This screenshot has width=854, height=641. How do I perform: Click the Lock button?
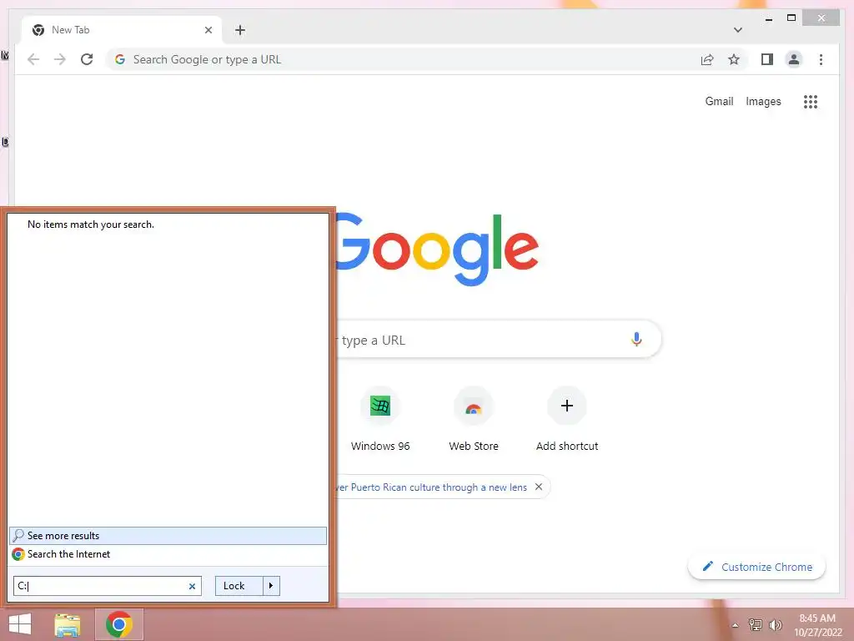click(239, 586)
